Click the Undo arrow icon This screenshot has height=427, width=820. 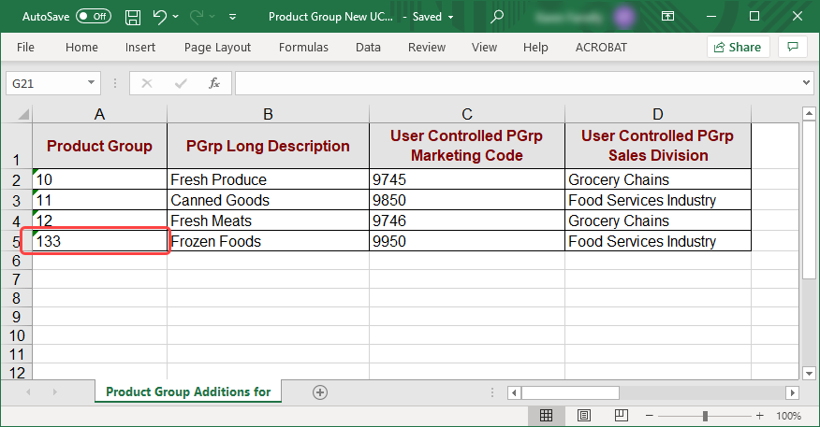(x=160, y=17)
